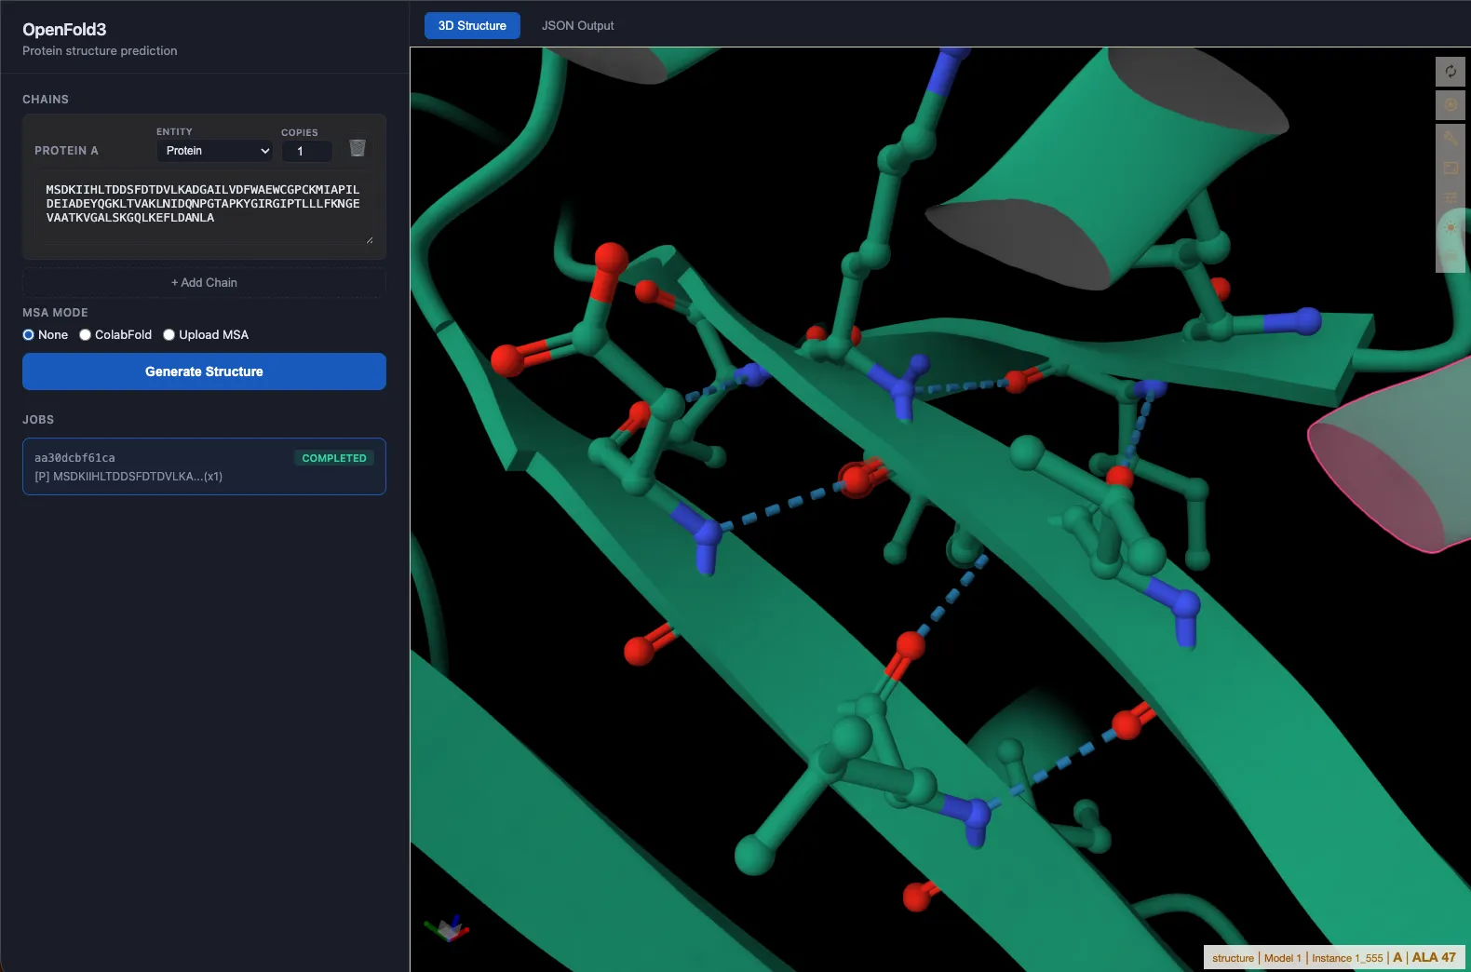Click the screenshot/snapshot aperture icon
The width and height of the screenshot is (1471, 972).
click(x=1451, y=104)
